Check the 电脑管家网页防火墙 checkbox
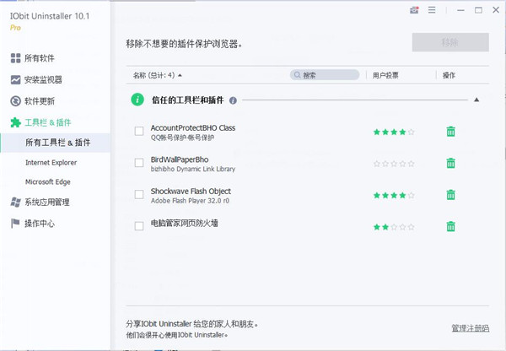 pos(139,226)
